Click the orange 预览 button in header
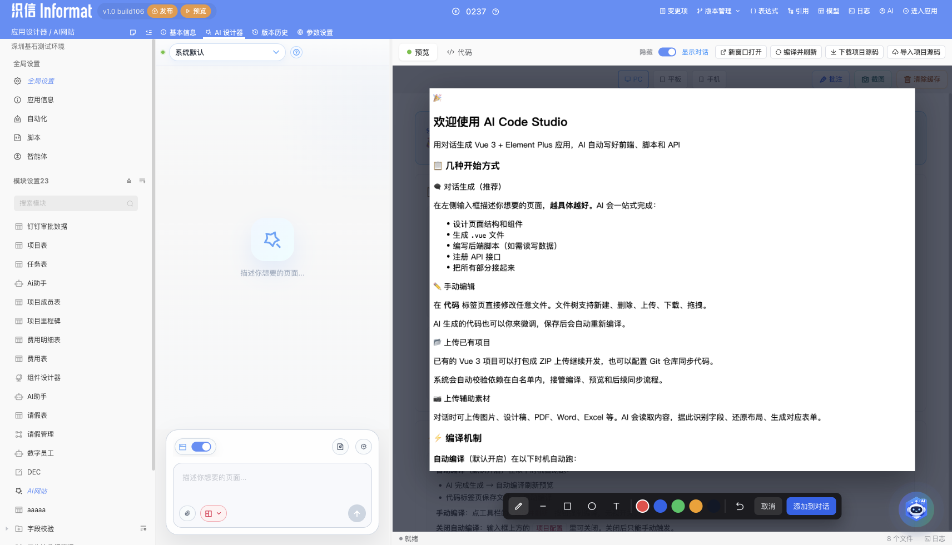The image size is (952, 545). click(x=196, y=11)
